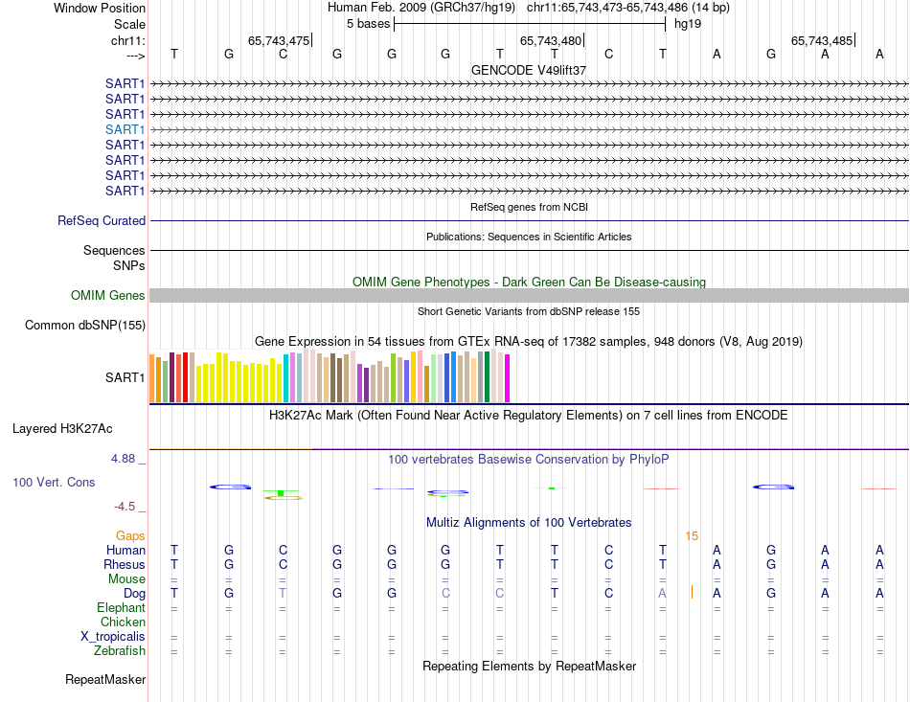Click the orange gap number 15
The width and height of the screenshot is (910, 702).
click(692, 536)
